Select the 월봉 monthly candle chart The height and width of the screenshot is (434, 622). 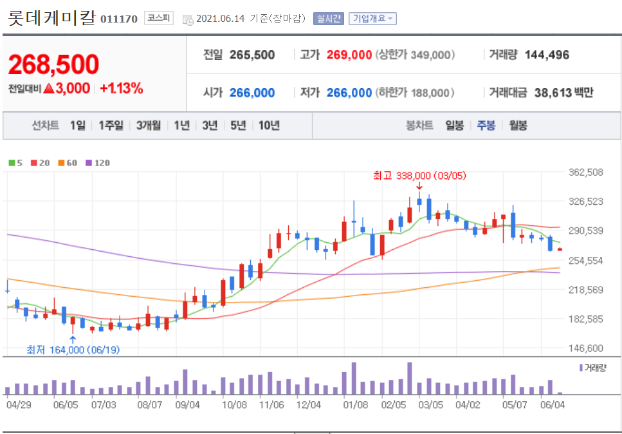click(x=518, y=126)
